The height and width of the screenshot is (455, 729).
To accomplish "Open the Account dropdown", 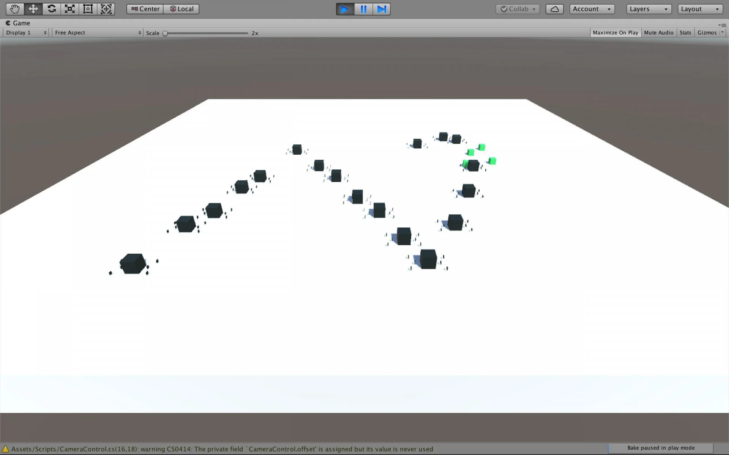I will pyautogui.click(x=592, y=9).
